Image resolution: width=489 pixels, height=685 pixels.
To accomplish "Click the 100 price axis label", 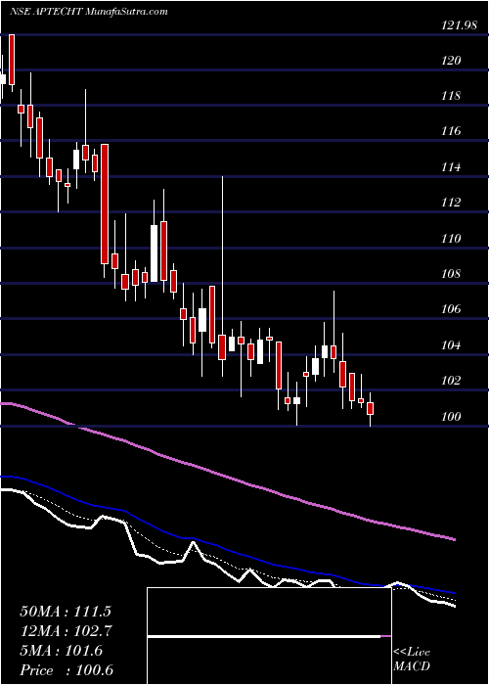I will click(451, 417).
